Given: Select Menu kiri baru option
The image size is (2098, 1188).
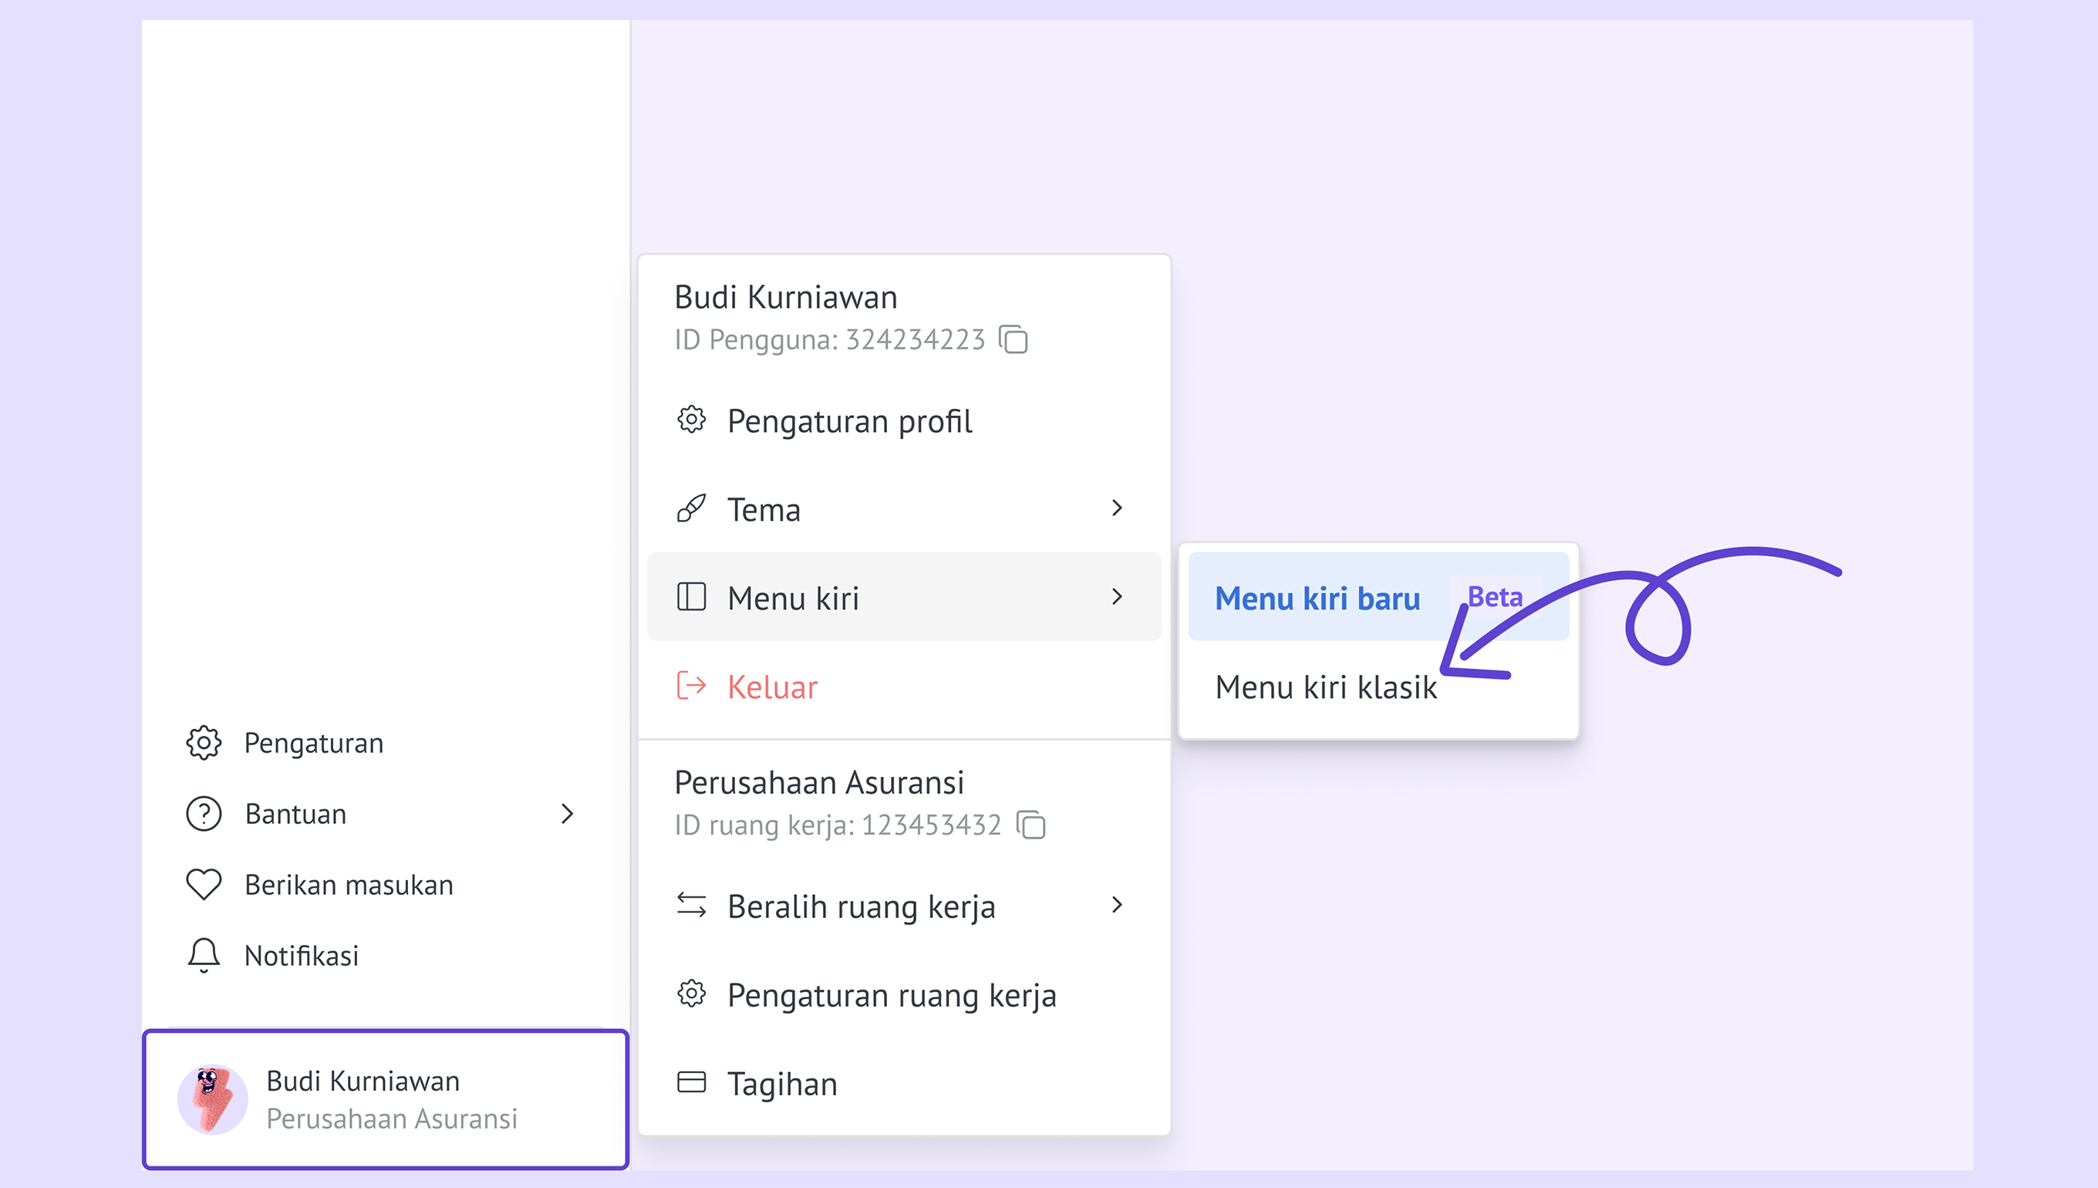Looking at the screenshot, I should [x=1317, y=598].
